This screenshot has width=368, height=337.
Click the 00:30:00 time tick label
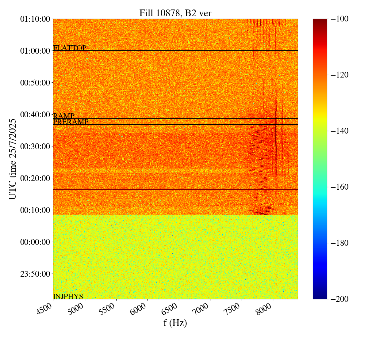(35, 146)
